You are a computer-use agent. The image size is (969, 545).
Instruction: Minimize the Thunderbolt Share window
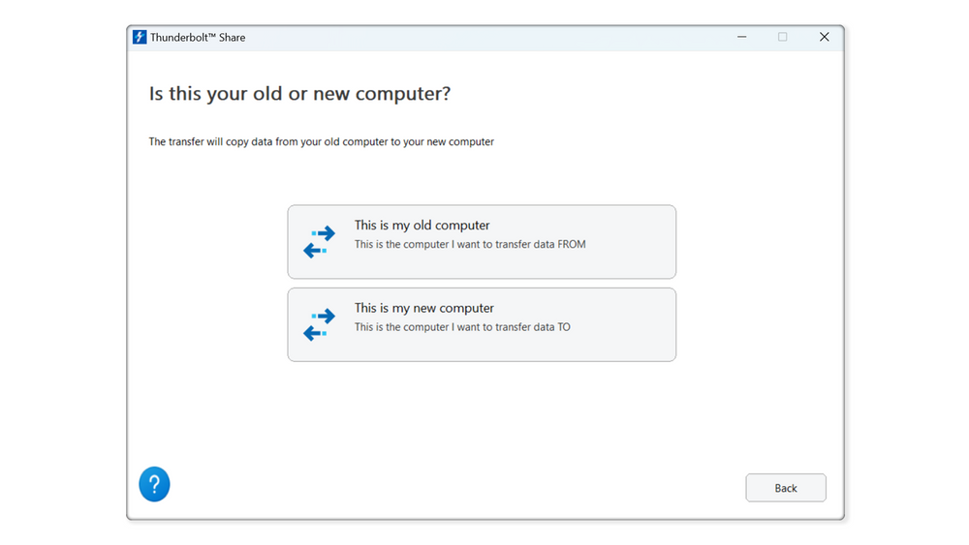pos(741,37)
